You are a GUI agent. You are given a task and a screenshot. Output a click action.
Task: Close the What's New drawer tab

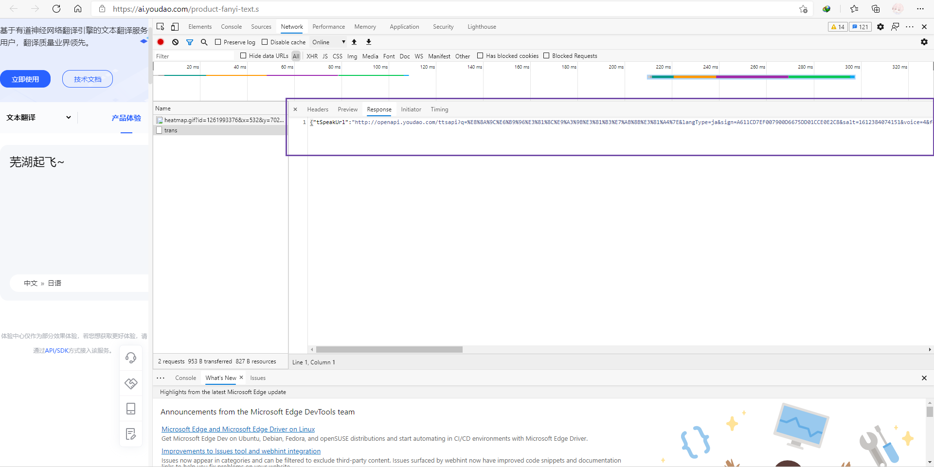point(241,377)
